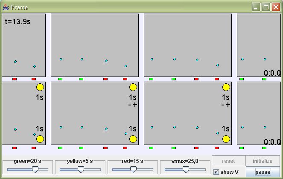Click the leftmost cyan car in the third top panel
Screen dimensions: 283x179
pos(152,59)
